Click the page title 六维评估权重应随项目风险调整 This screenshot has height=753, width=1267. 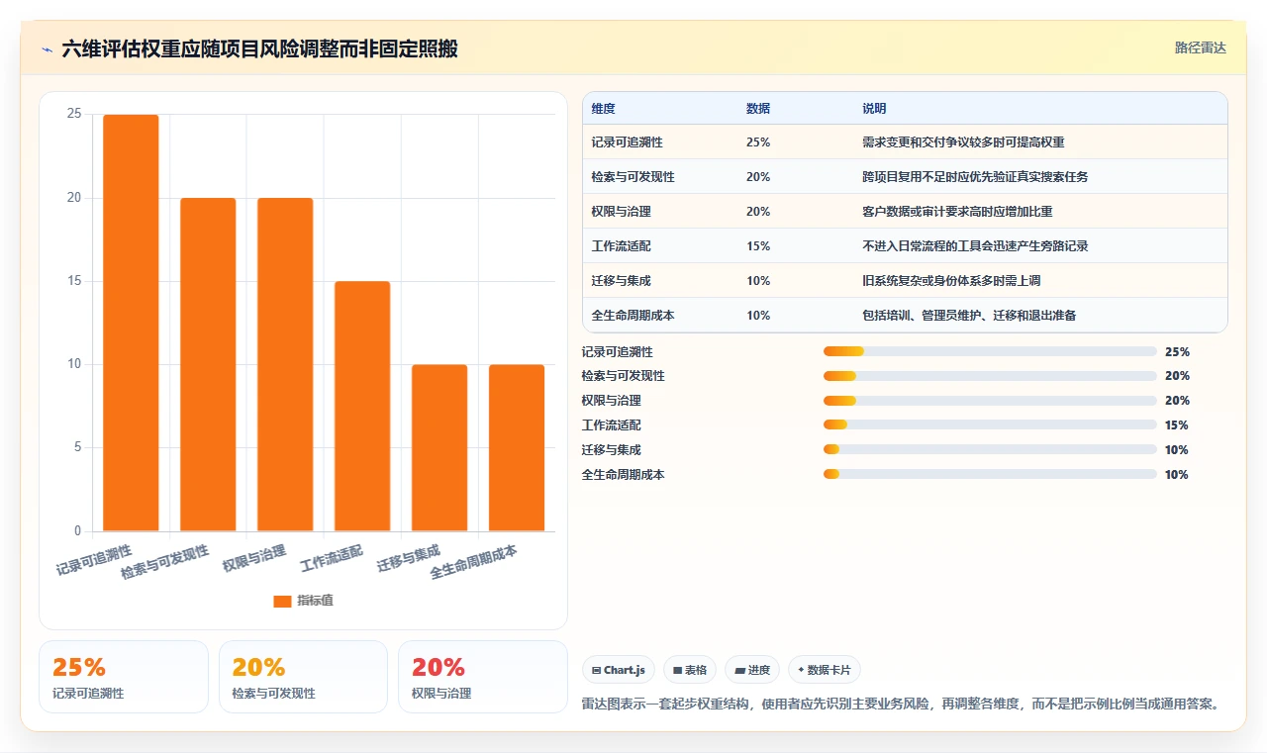pyautogui.click(x=259, y=48)
